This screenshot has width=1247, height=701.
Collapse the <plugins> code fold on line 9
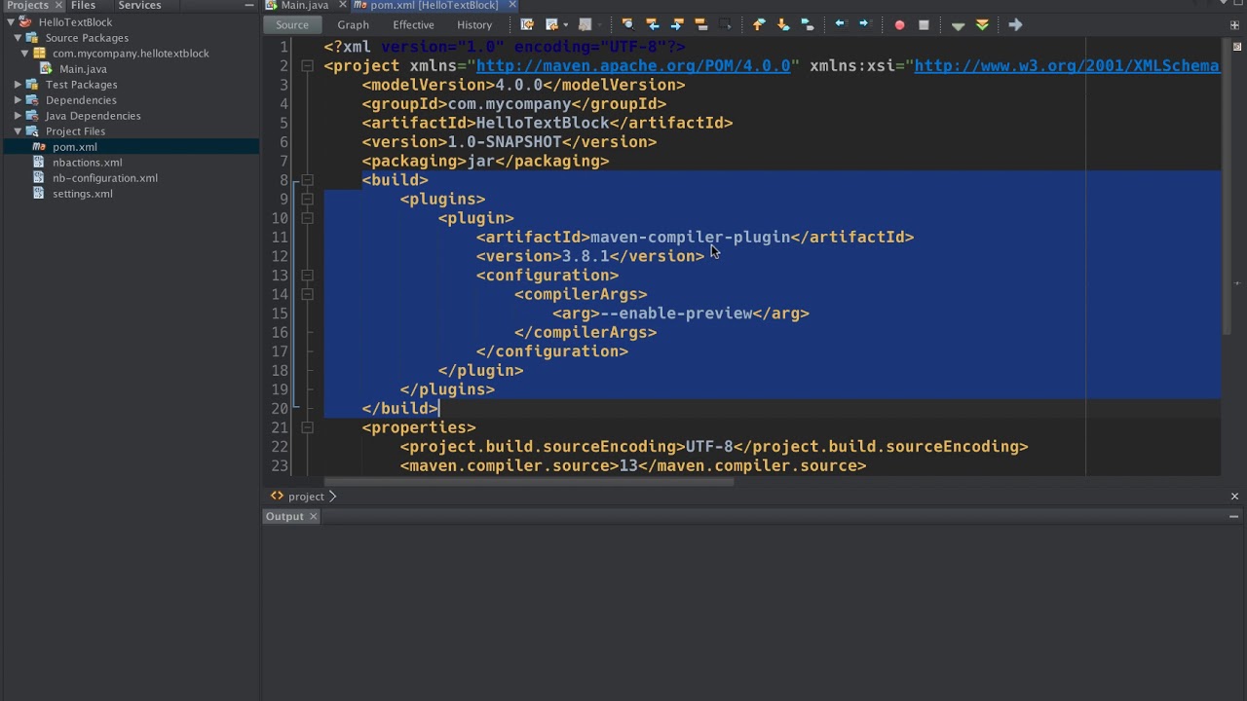click(307, 199)
